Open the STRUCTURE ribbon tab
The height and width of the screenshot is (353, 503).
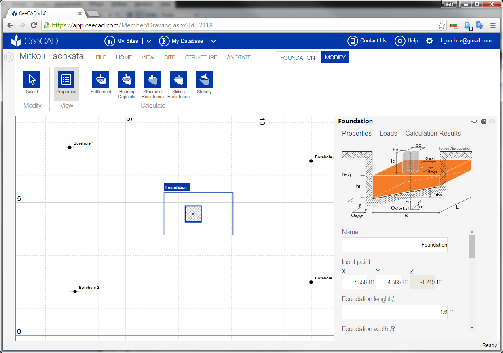(201, 57)
